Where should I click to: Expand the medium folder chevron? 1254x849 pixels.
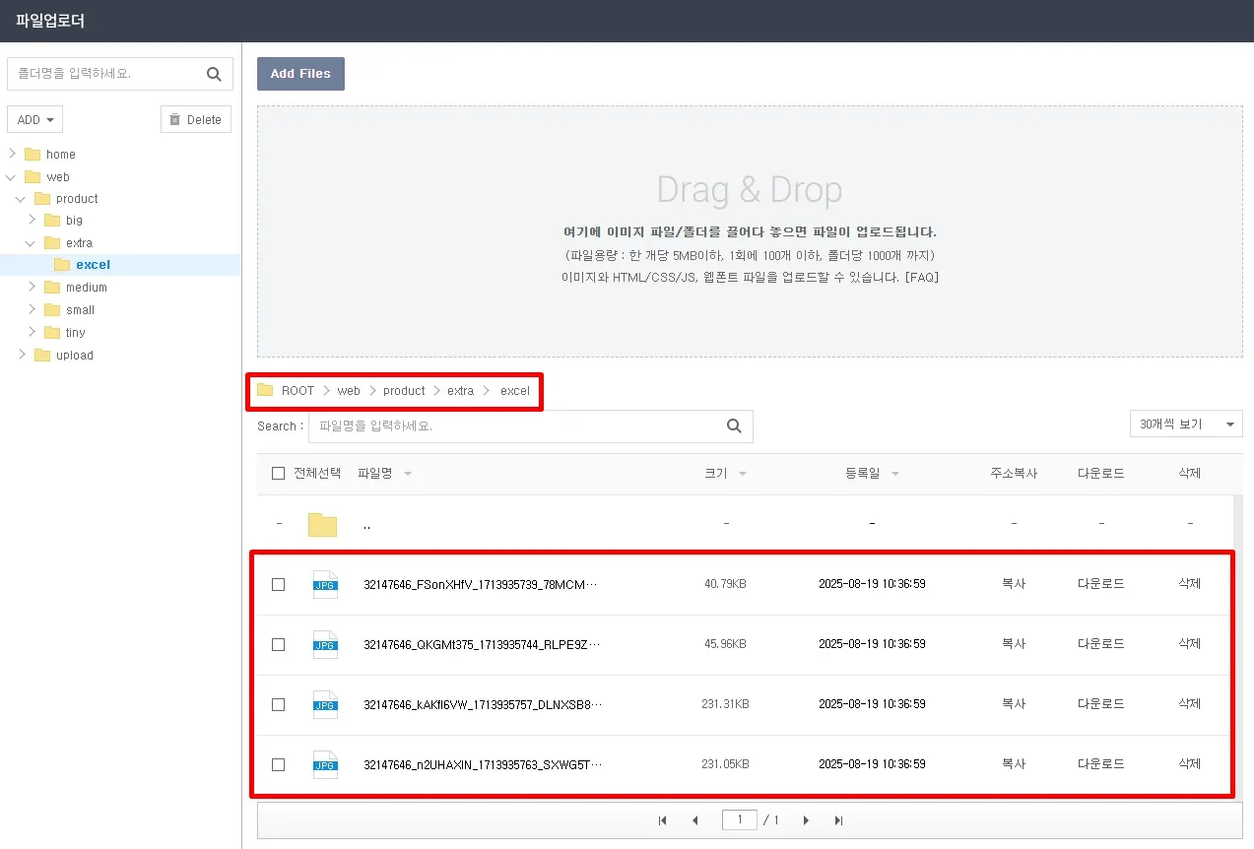click(32, 287)
